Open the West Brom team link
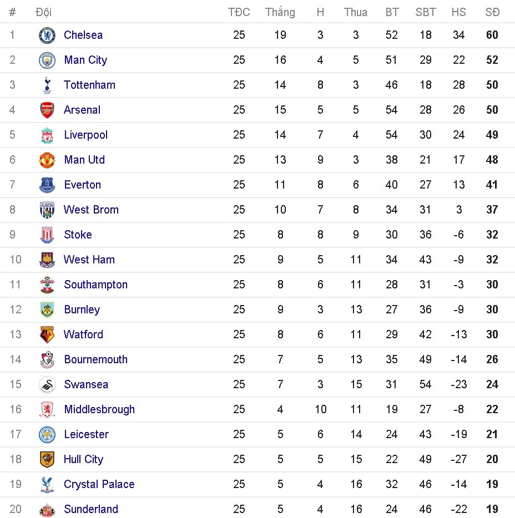This screenshot has width=515, height=518. [x=91, y=210]
